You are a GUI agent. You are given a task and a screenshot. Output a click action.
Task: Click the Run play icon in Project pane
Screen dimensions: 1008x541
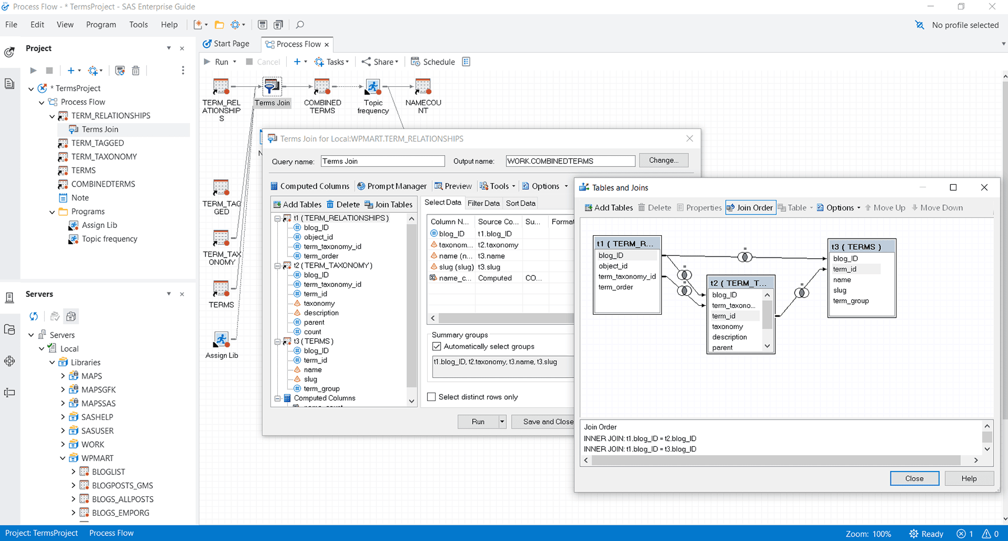(x=34, y=71)
